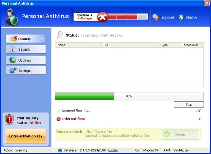This screenshot has height=154, width=211.
Task: Stop the running scan
Action: pos(189,105)
